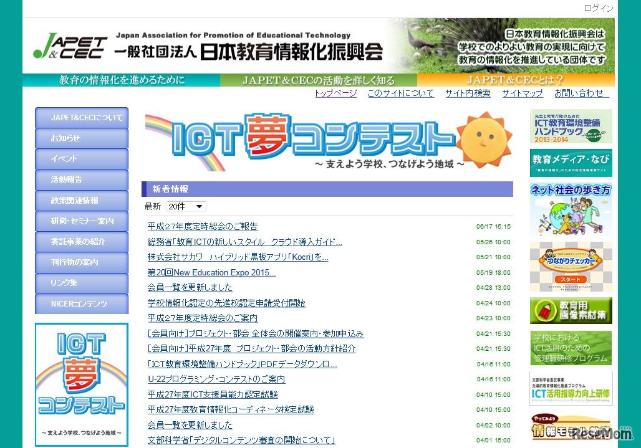Click the ICT夢コンテスト sidebar banner image
641x448 pixels.
82,384
